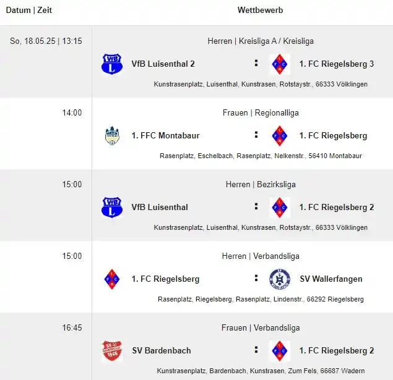
Task: Click the VfB Luisenthal 2 club crest
Action: tap(112, 64)
